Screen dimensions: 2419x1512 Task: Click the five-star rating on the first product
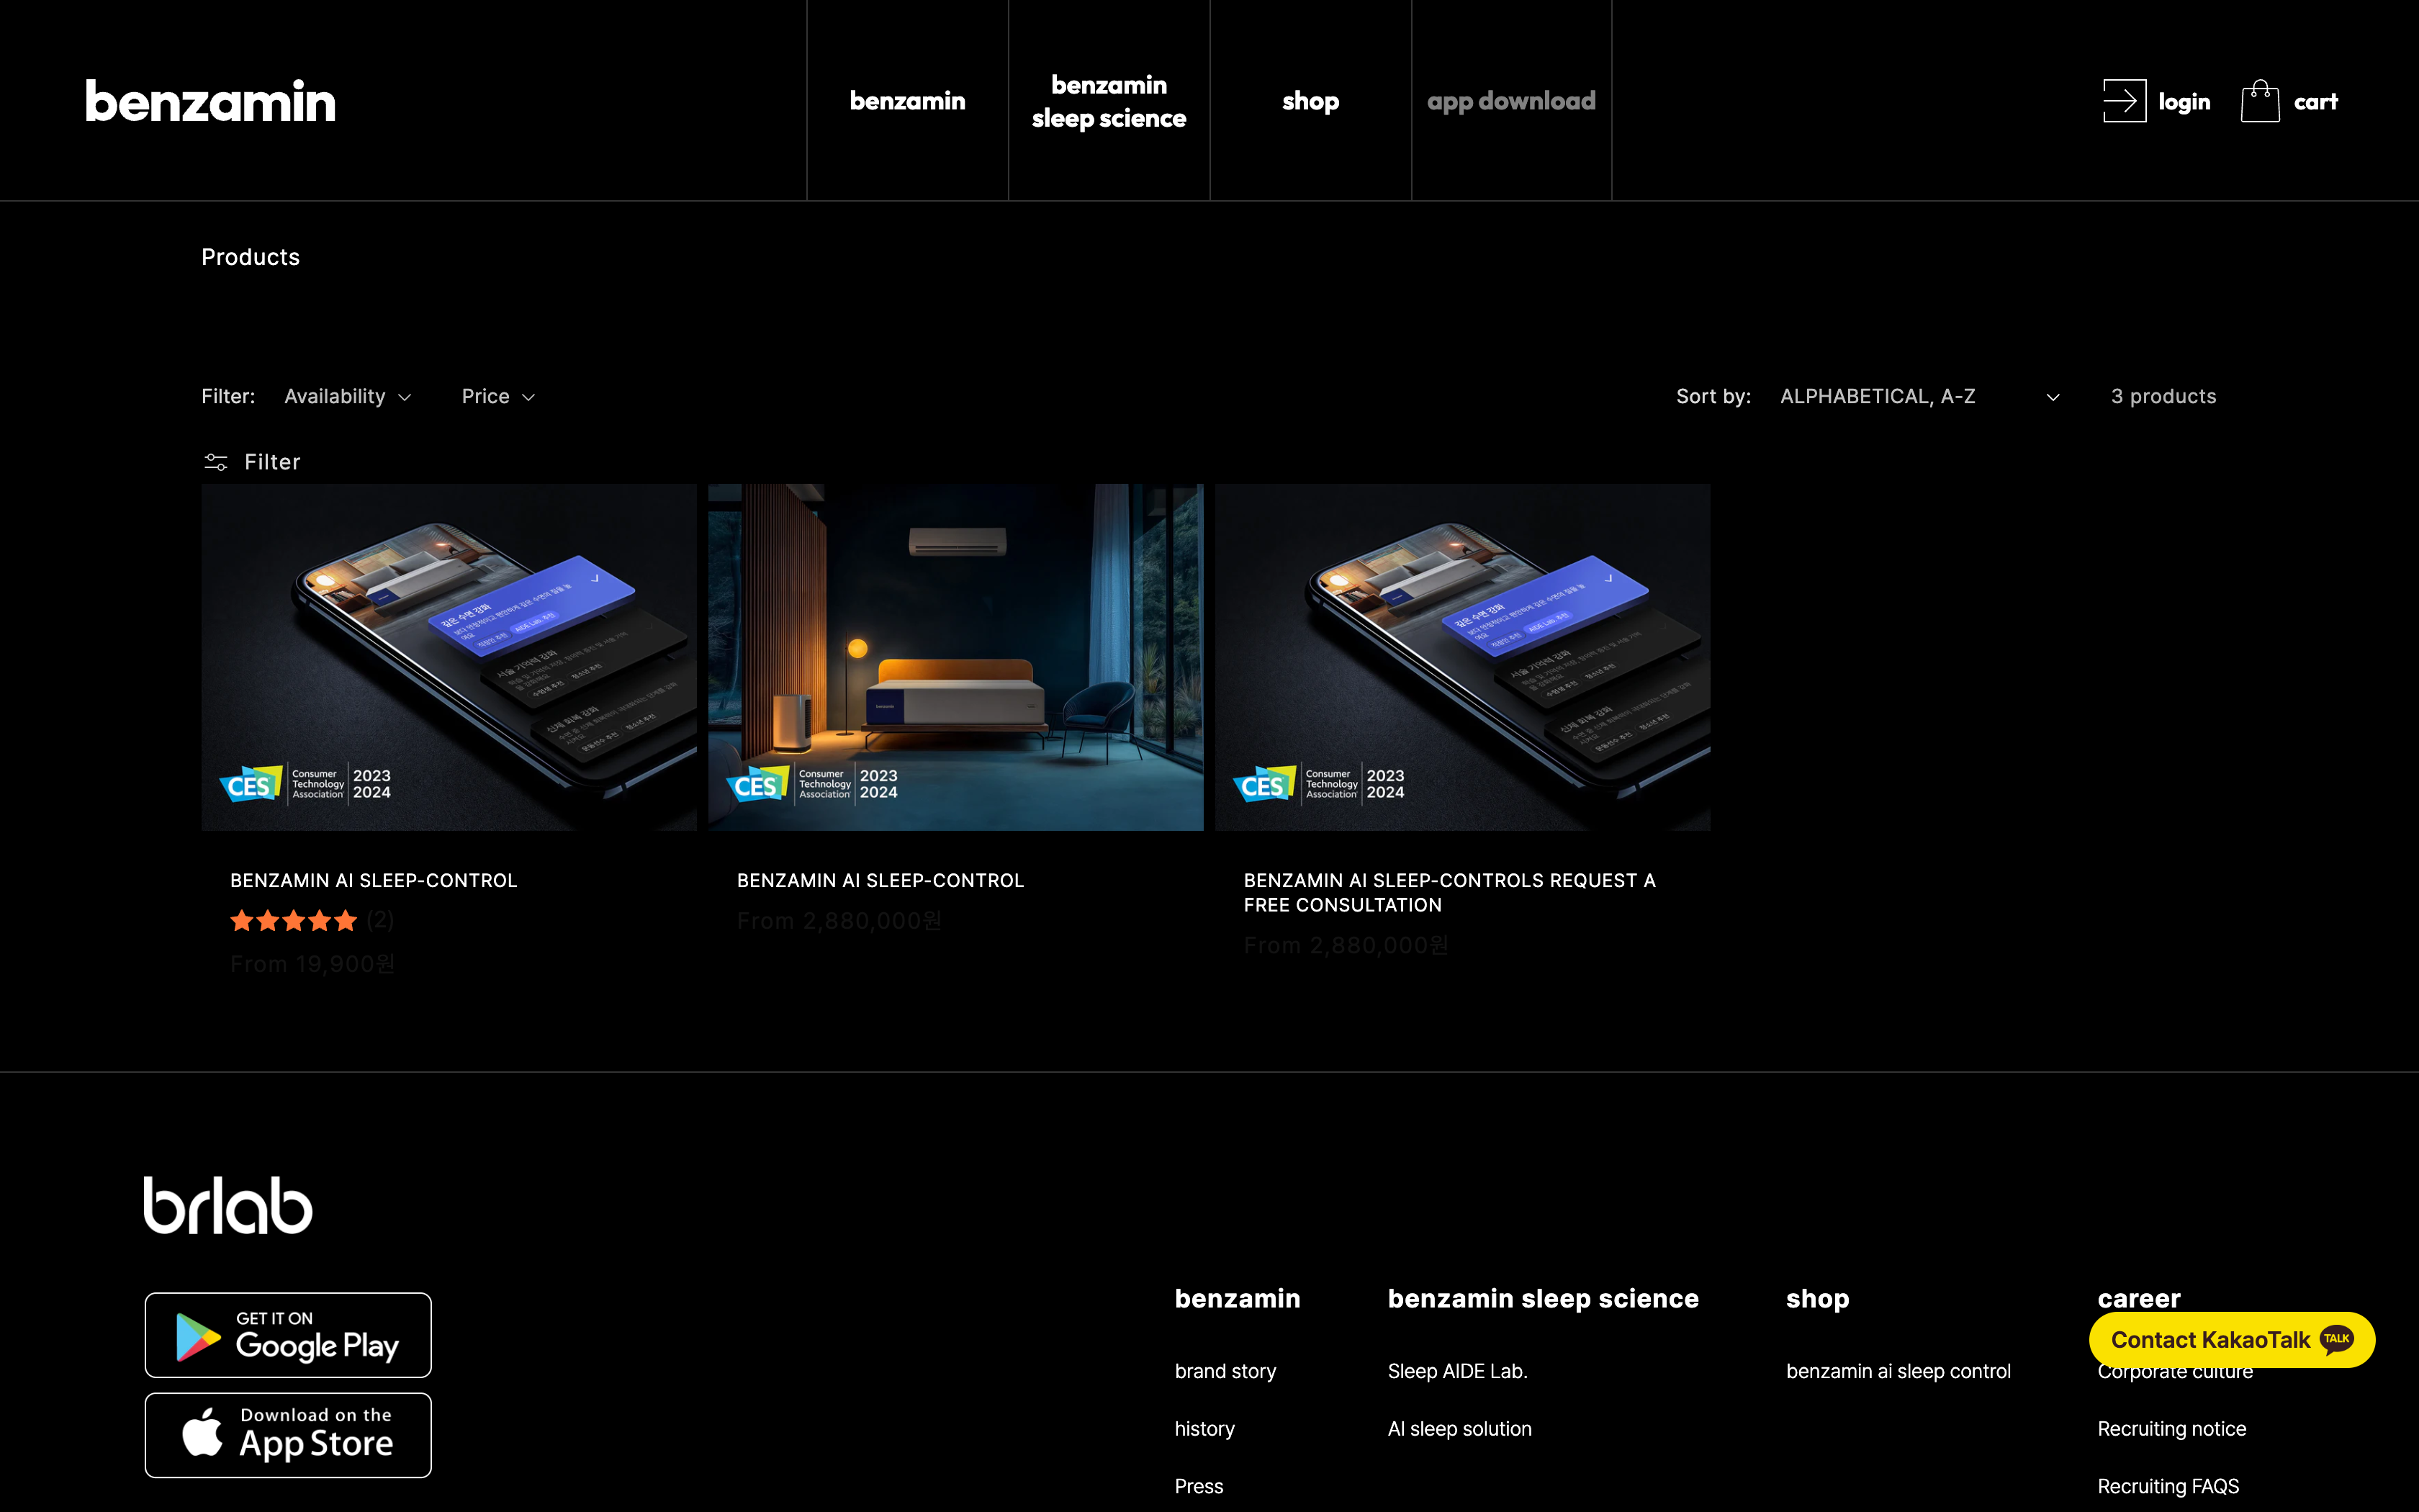click(x=294, y=920)
